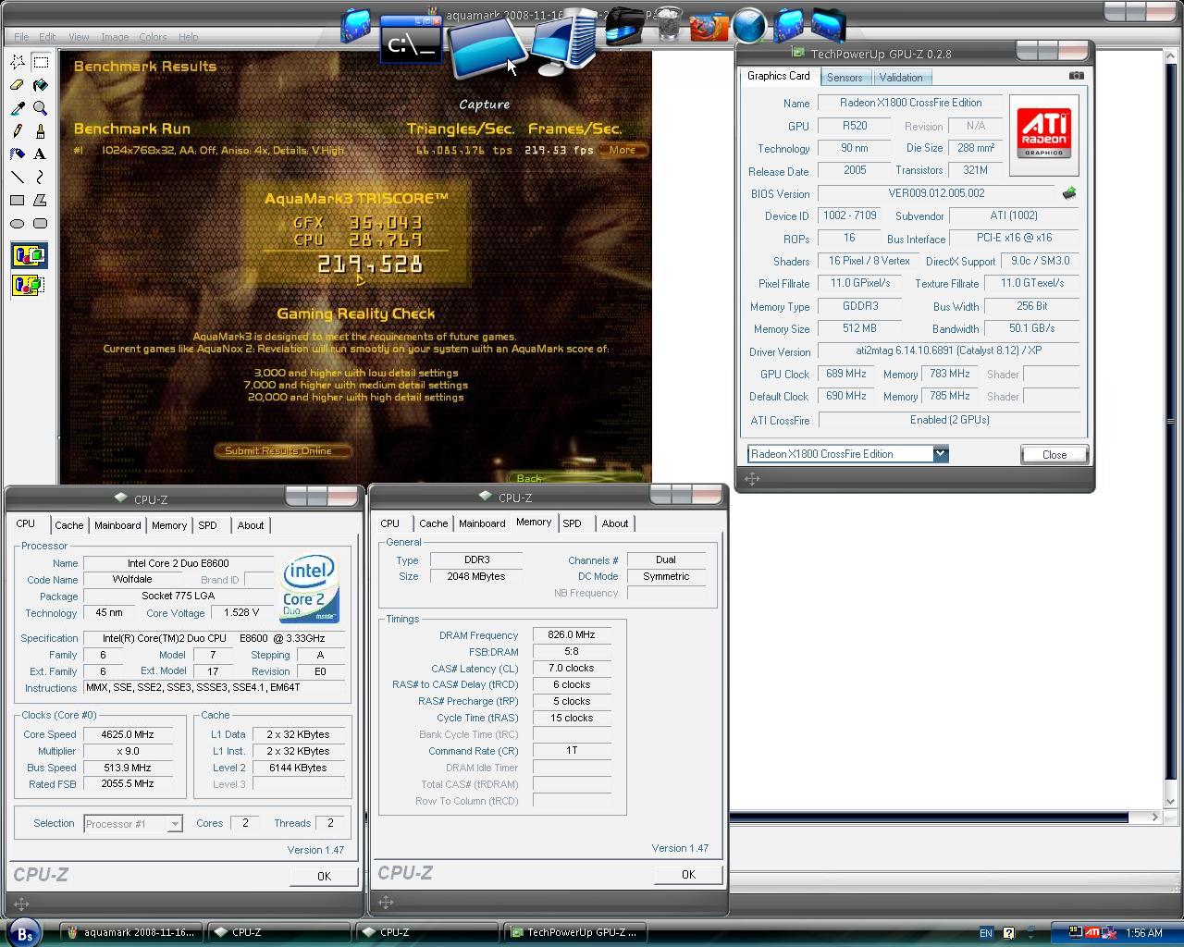The height and width of the screenshot is (947, 1184).
Task: Click the ATI Radeon logo in GPU-Z
Action: click(1043, 135)
